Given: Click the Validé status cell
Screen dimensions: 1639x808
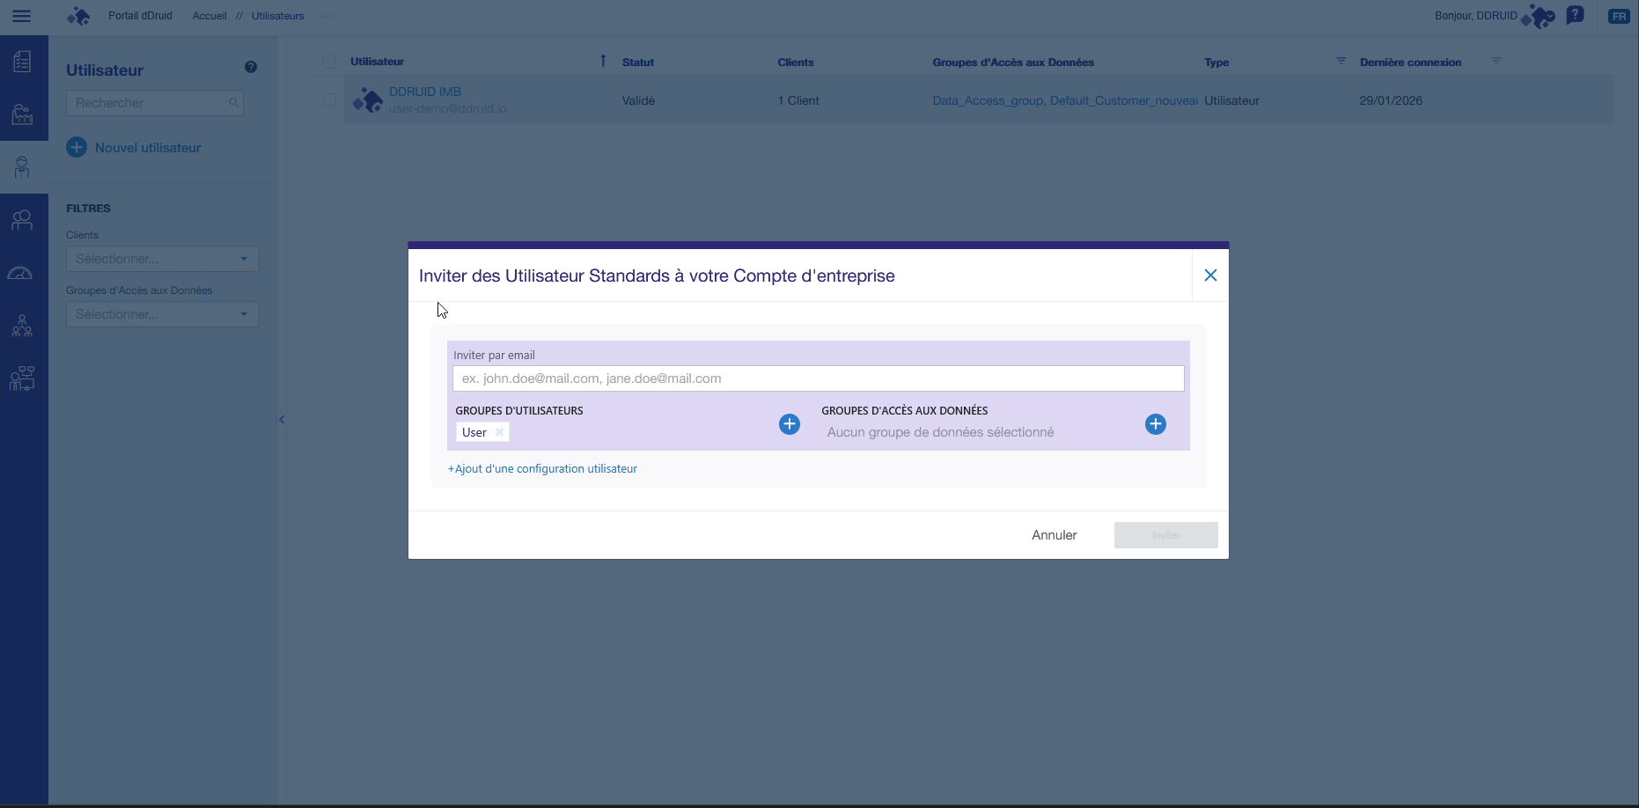Looking at the screenshot, I should pos(638,100).
